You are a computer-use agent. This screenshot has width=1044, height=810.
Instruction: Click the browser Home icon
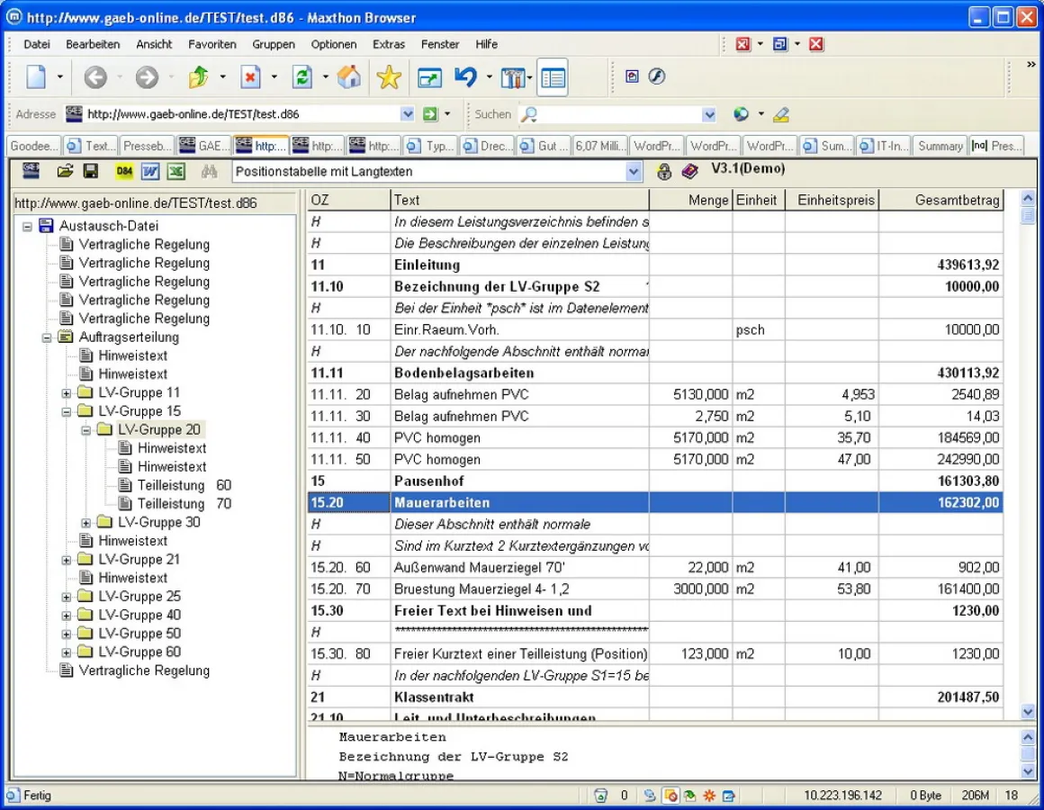(x=349, y=78)
